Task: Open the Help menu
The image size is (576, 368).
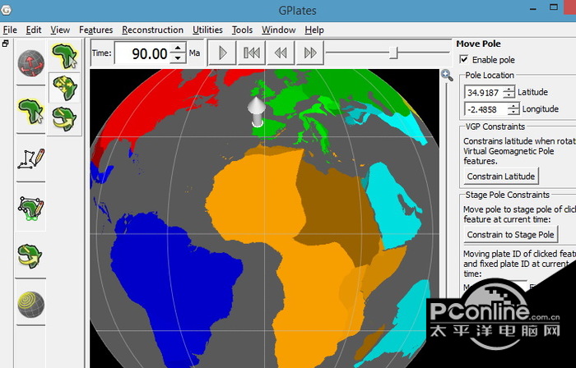Action: (x=314, y=30)
